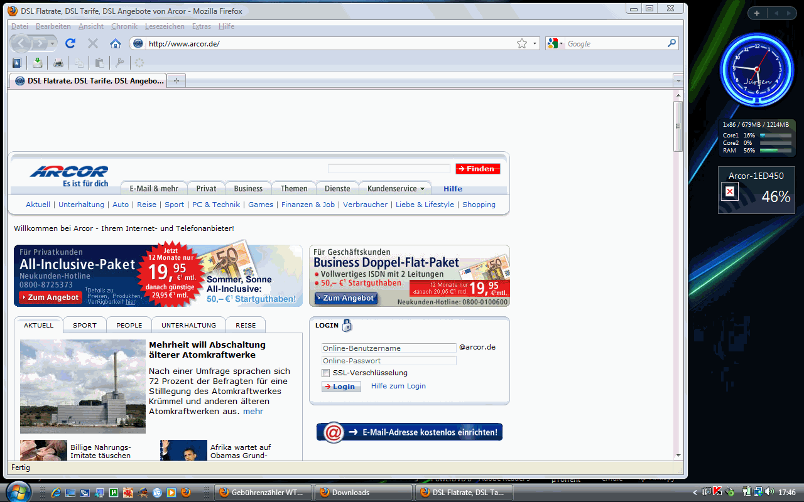Focus the Online-Passwort input field
Screen dimensions: 804x502
[389, 360]
